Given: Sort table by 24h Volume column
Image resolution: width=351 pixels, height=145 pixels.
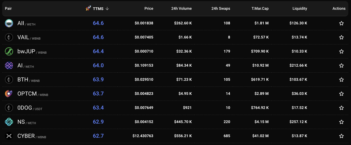Looking at the screenshot, I should [181, 8].
